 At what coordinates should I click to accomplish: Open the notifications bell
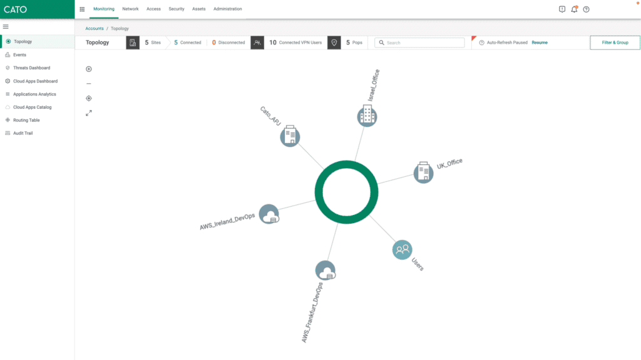[573, 9]
